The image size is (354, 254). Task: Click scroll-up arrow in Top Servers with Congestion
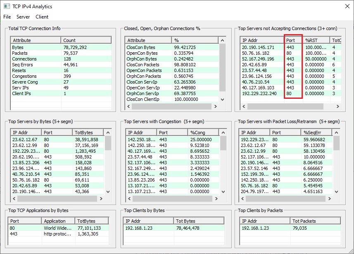(223, 133)
